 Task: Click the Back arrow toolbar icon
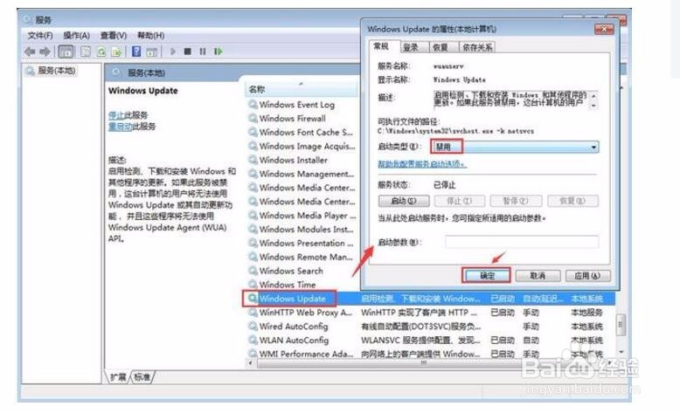pos(30,52)
